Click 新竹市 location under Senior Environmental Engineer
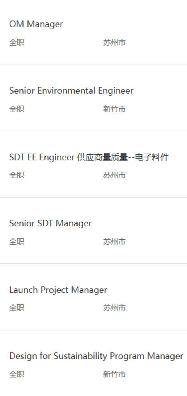This screenshot has width=187, height=396. [114, 109]
